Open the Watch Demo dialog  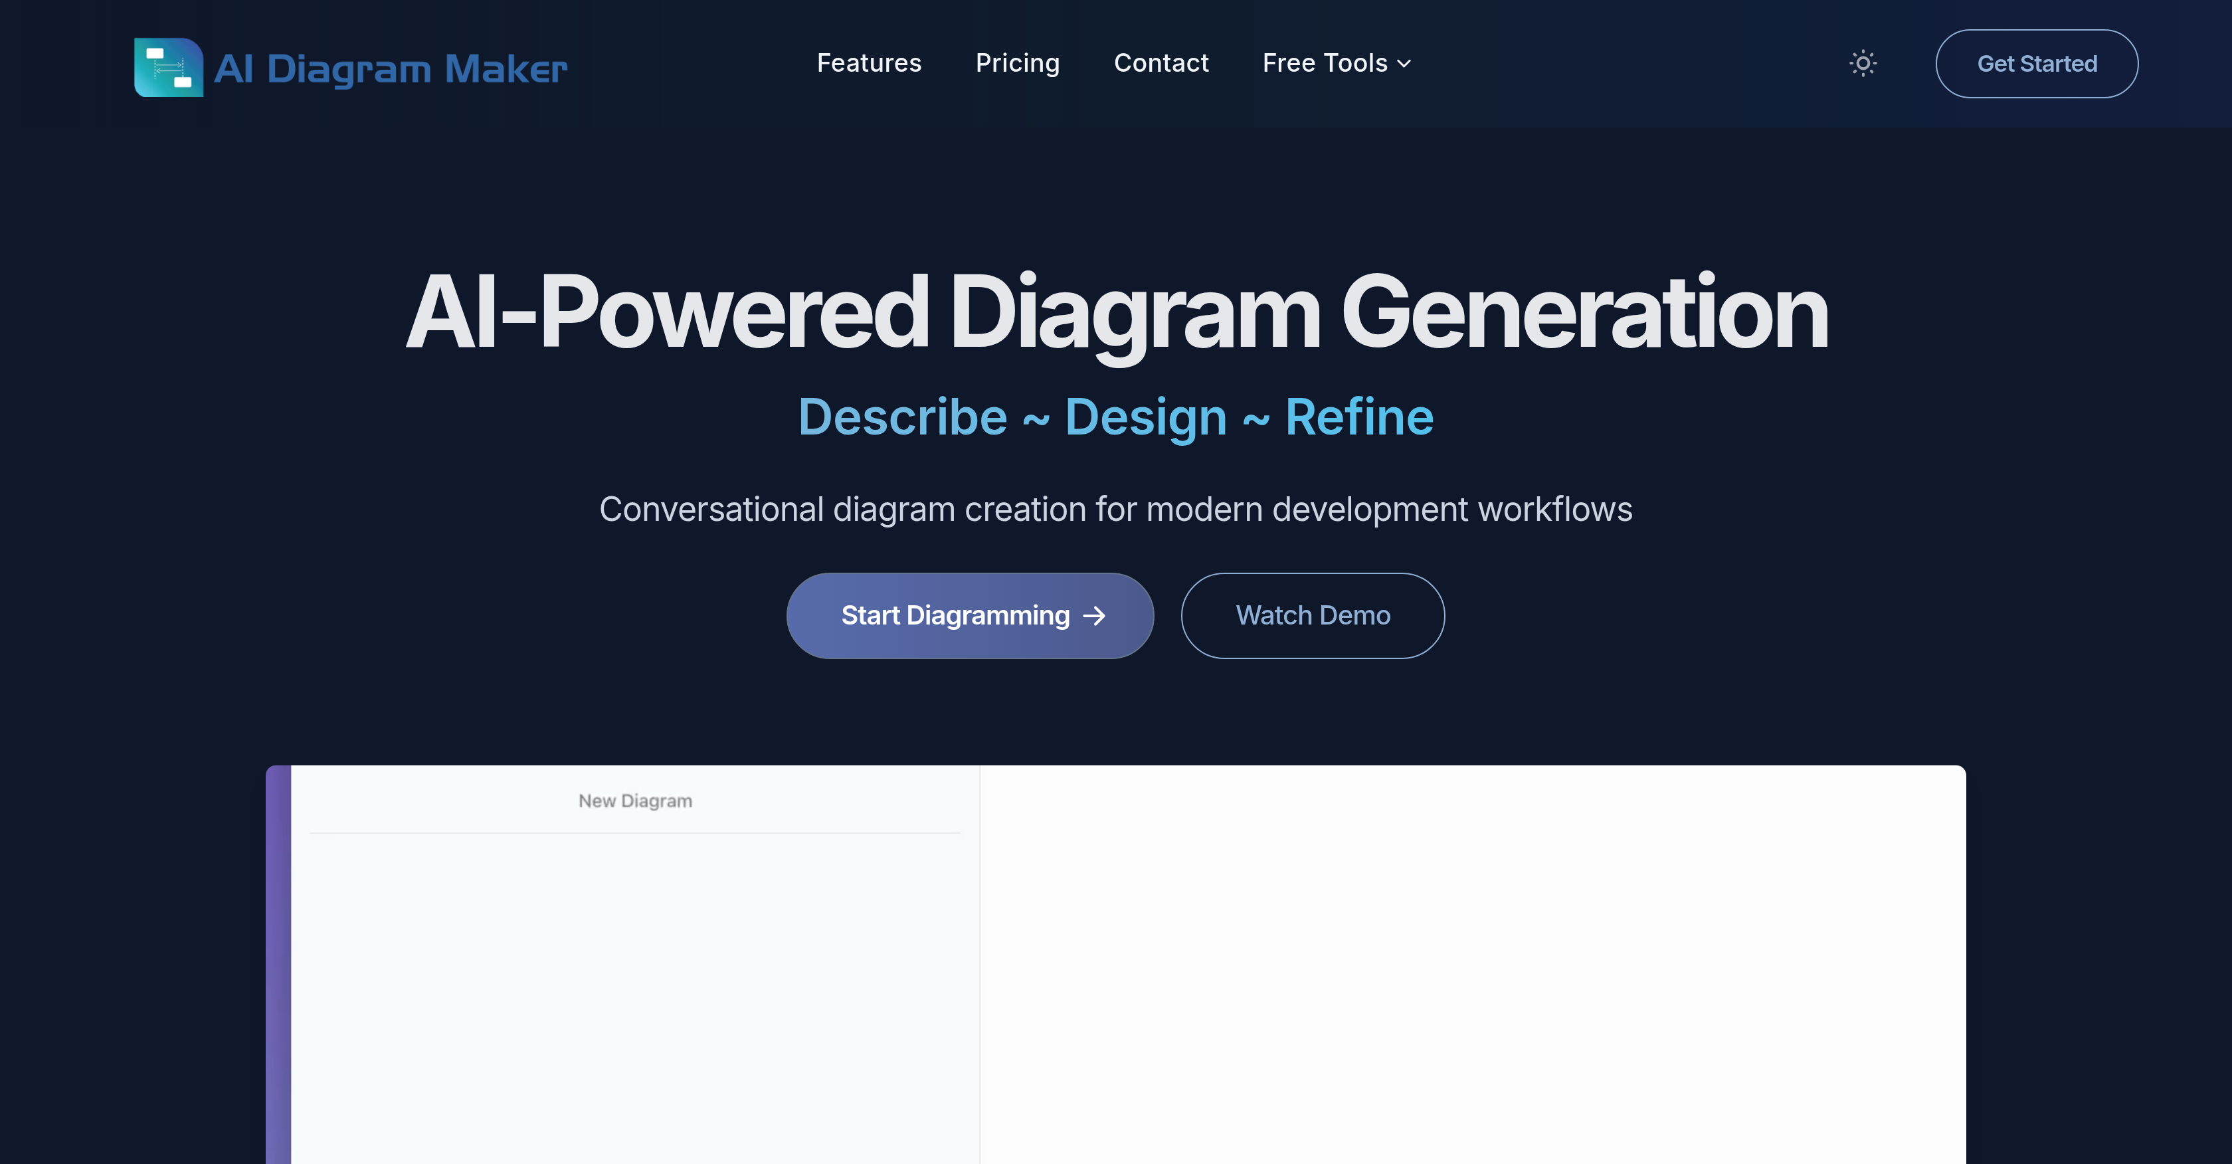pos(1313,615)
